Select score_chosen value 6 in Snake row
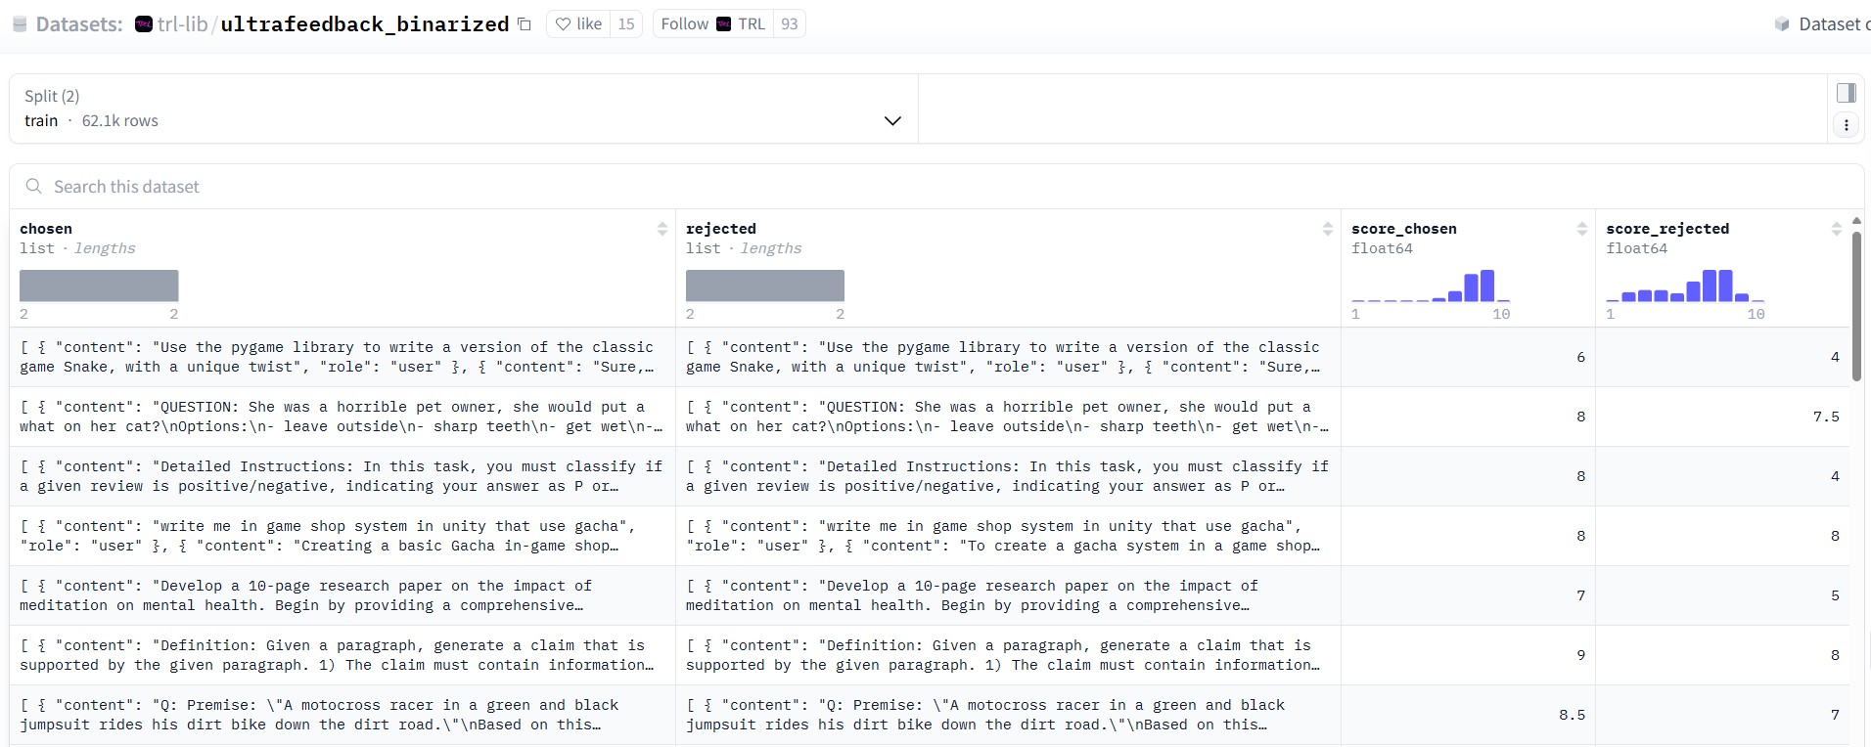The image size is (1871, 747). coord(1580,357)
